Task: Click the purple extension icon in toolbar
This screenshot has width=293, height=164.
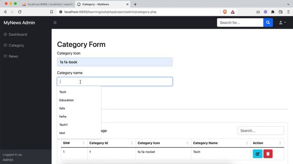Action: click(266, 12)
